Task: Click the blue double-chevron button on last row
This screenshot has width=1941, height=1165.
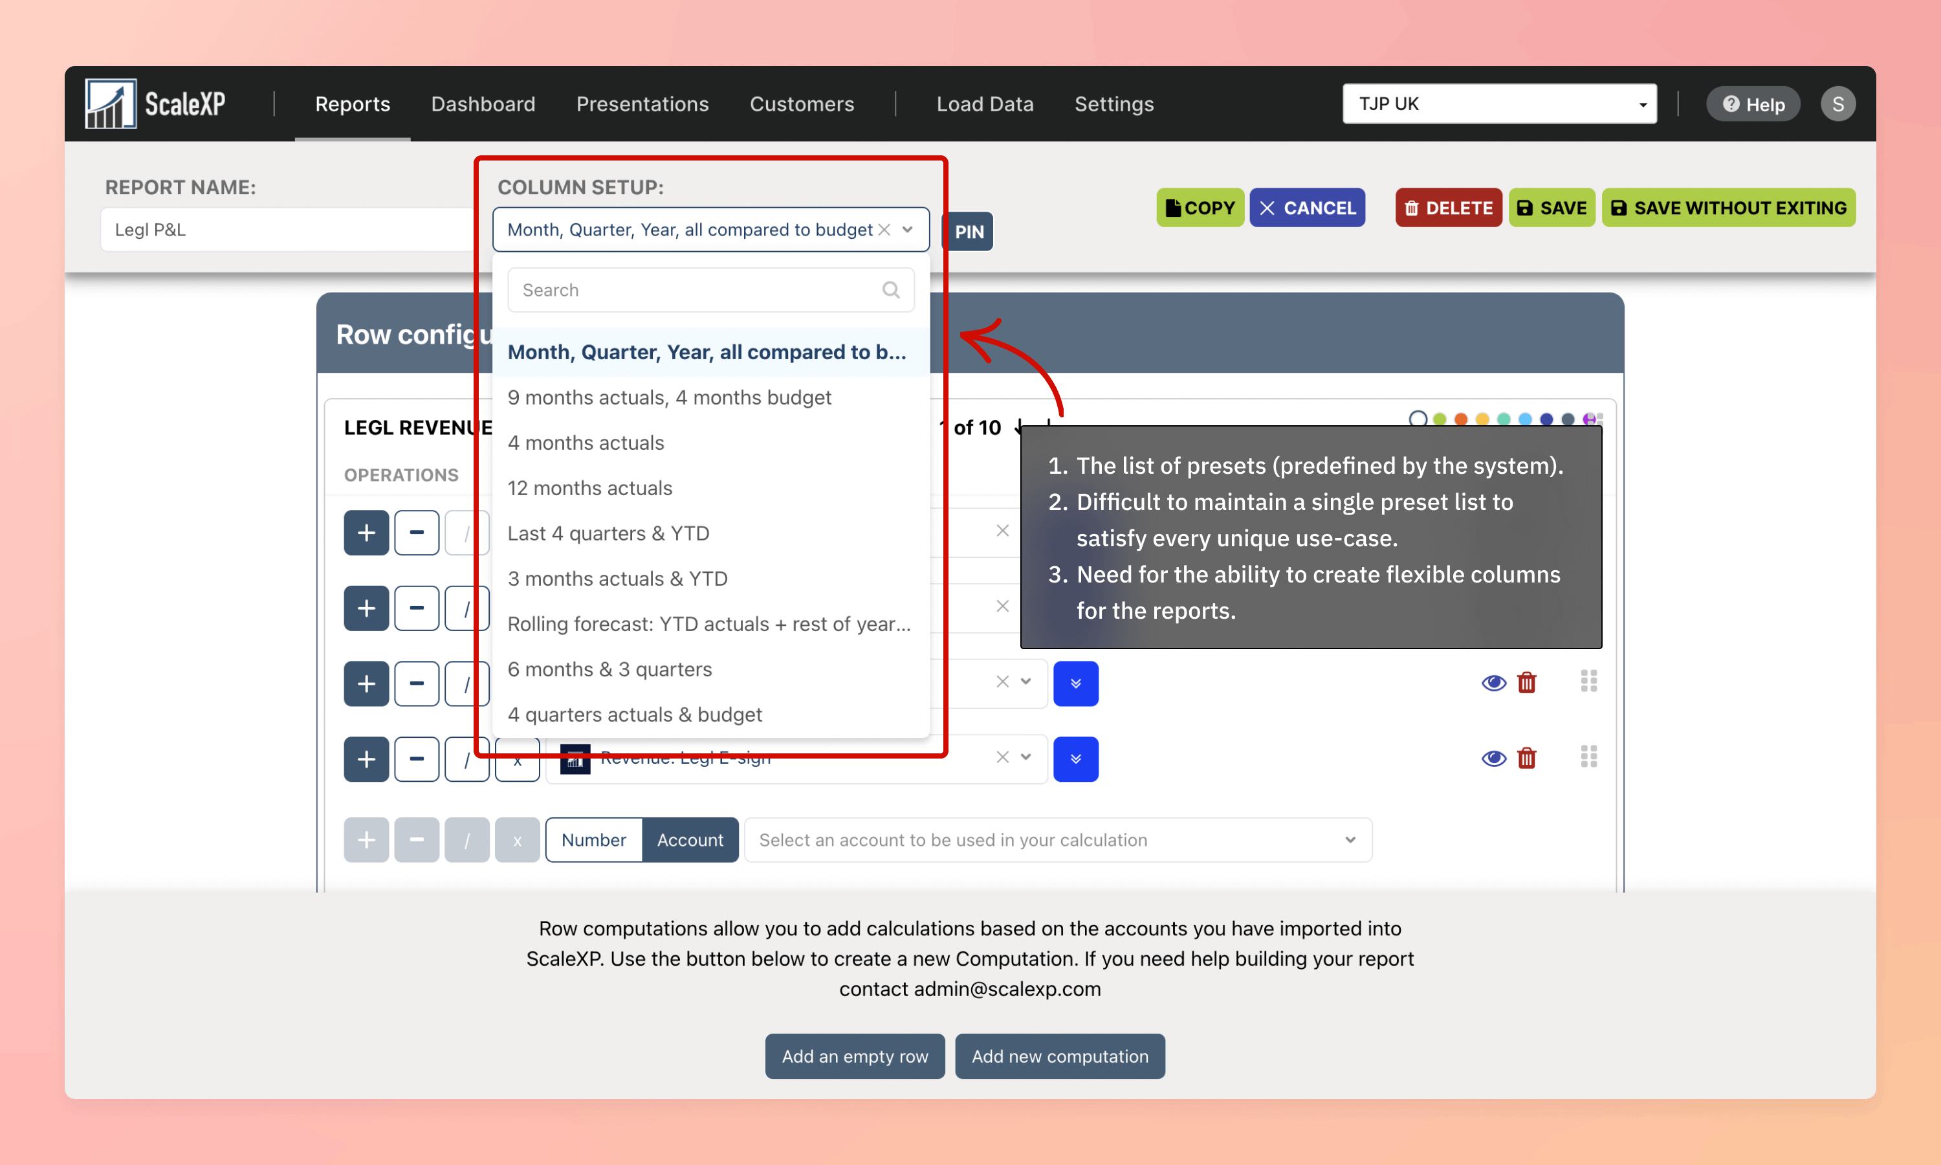Action: (1075, 759)
